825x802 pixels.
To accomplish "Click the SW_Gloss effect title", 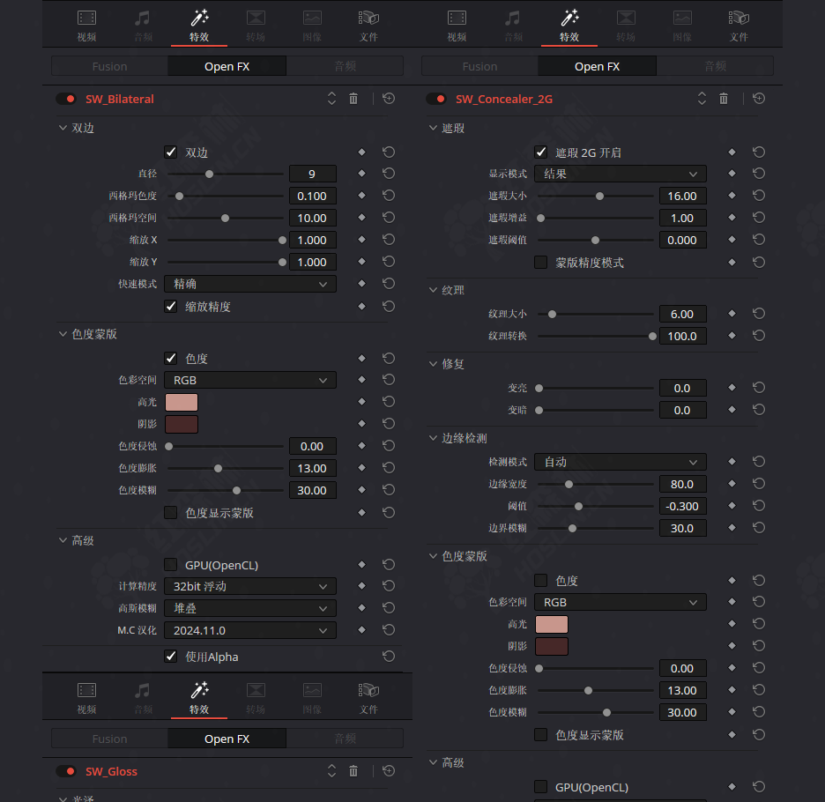I will 112,771.
